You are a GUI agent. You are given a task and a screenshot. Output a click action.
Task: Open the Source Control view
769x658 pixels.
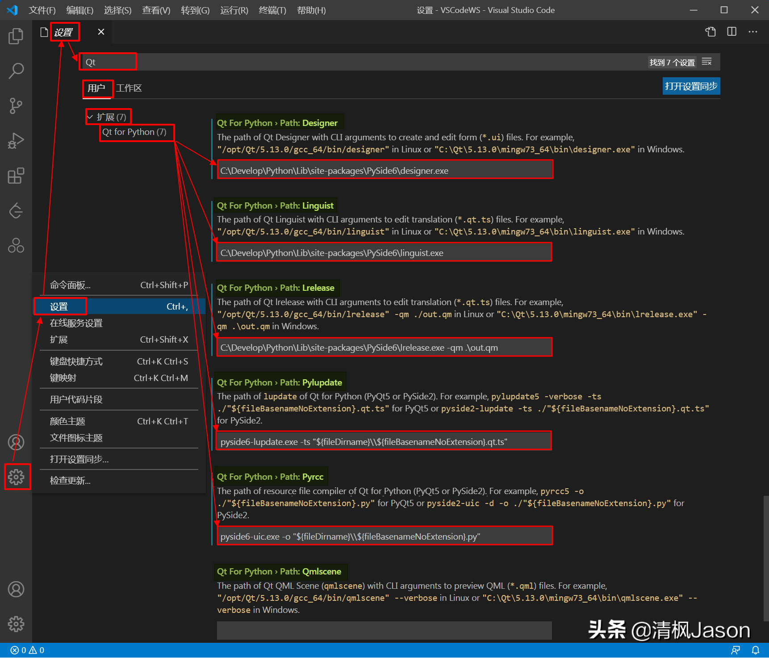16,106
